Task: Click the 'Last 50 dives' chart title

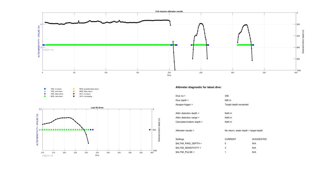Action: pyautogui.click(x=97, y=108)
